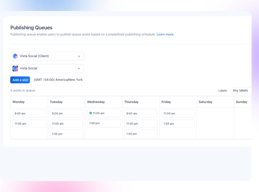Select Thursday 11:00 am slot
Viewport: 259px width, 192px height.
coord(141,124)
